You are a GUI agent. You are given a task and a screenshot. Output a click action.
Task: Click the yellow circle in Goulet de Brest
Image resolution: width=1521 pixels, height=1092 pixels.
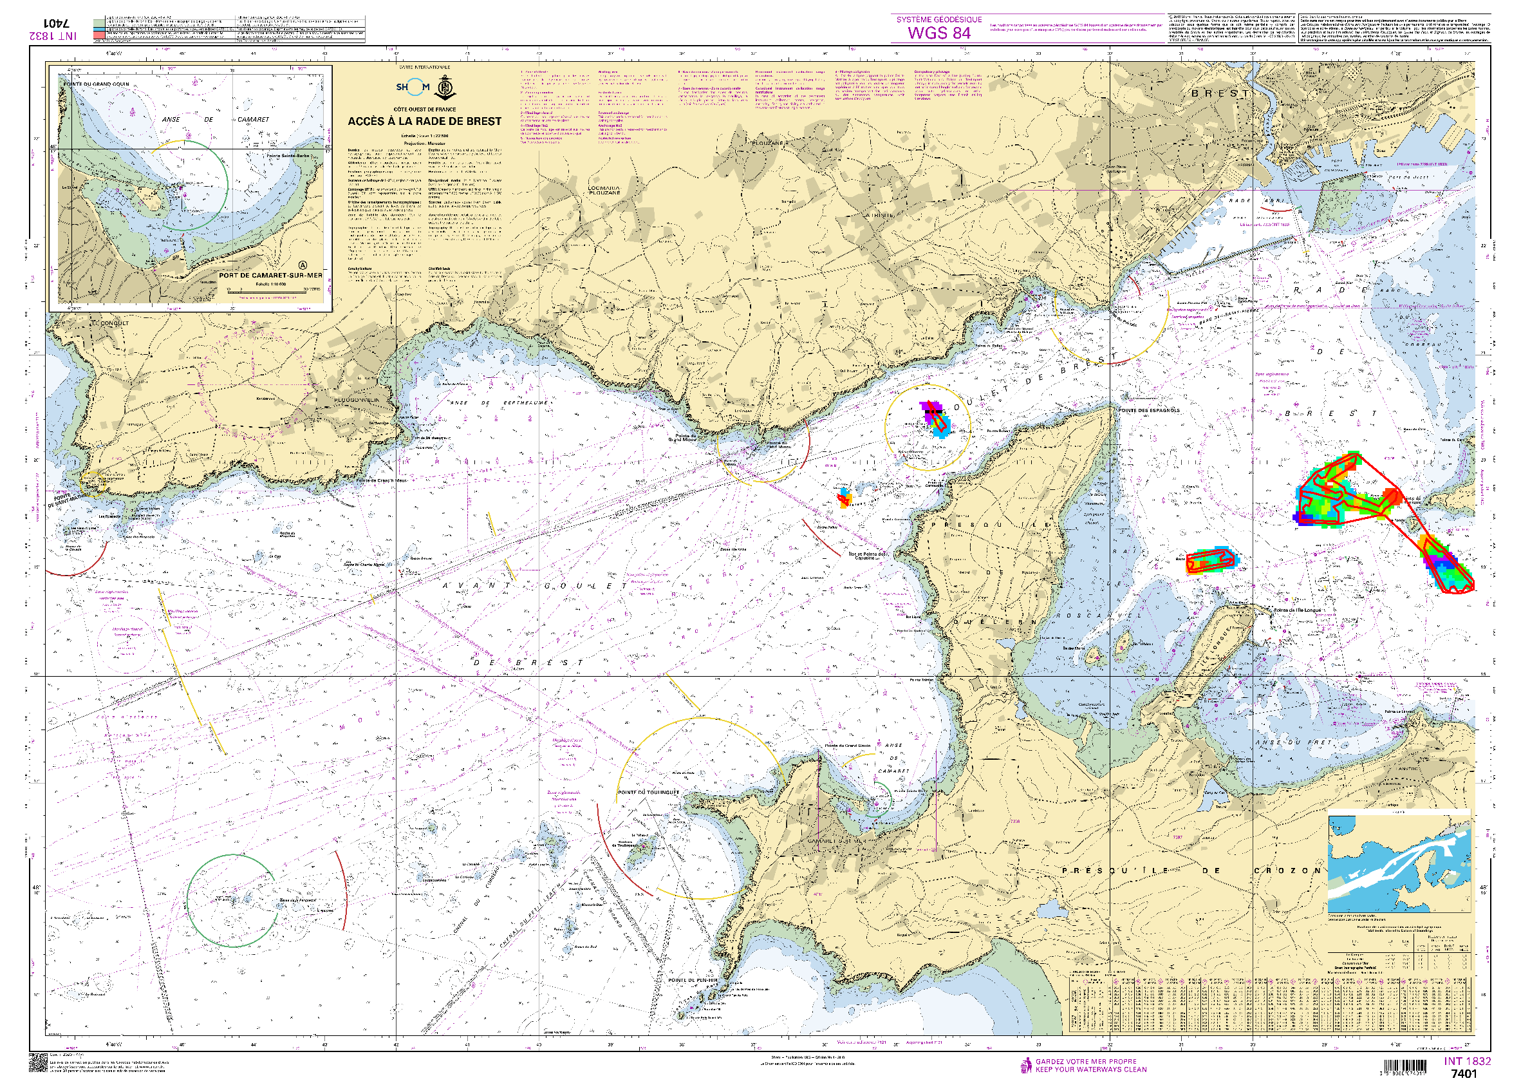coord(928,428)
